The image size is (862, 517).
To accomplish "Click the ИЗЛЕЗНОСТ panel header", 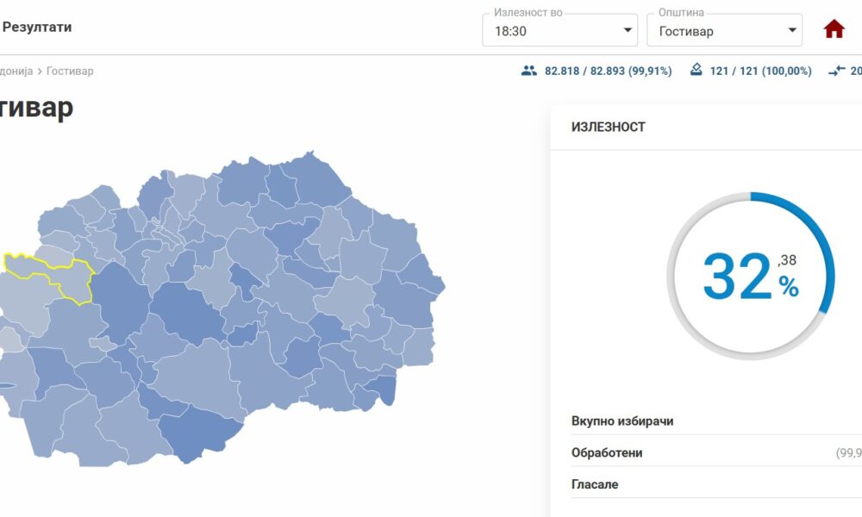I will 609,127.
